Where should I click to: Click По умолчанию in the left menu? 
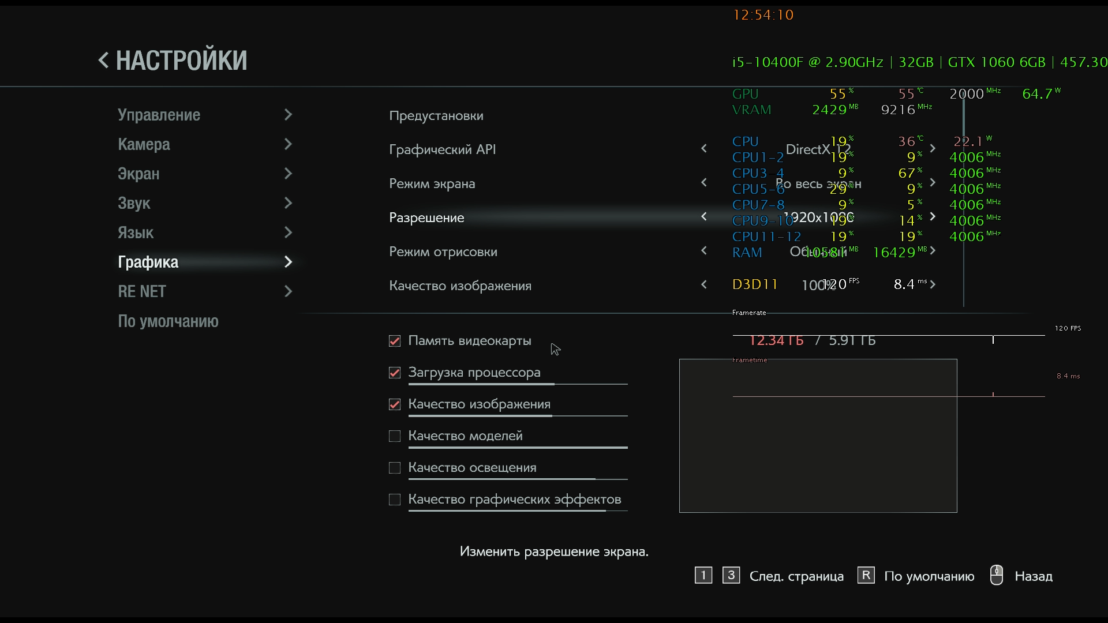[168, 321]
